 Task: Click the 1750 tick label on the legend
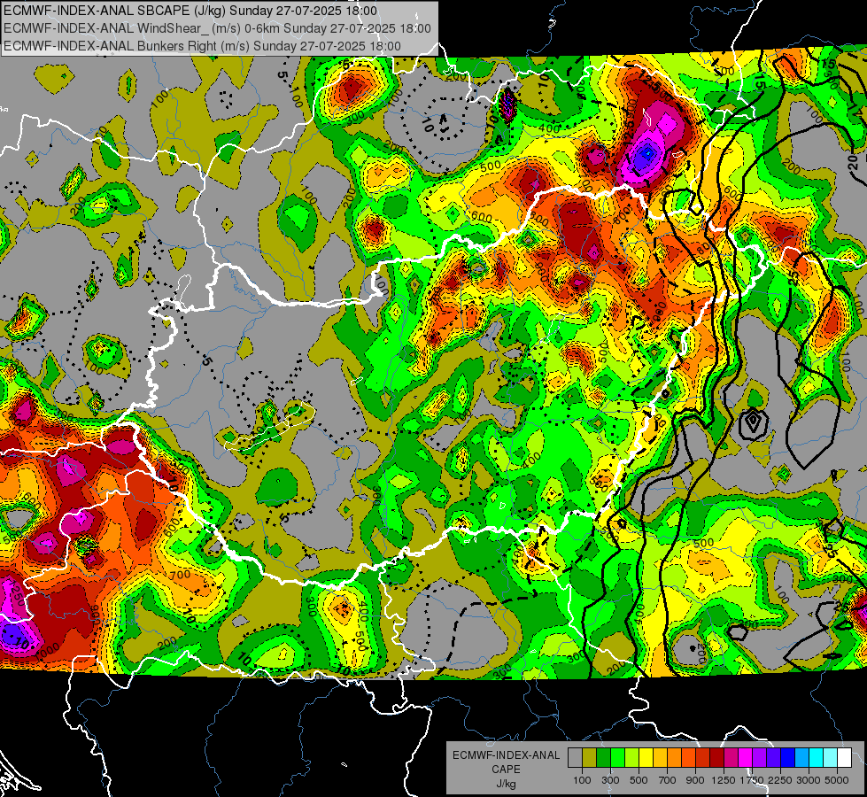click(752, 780)
